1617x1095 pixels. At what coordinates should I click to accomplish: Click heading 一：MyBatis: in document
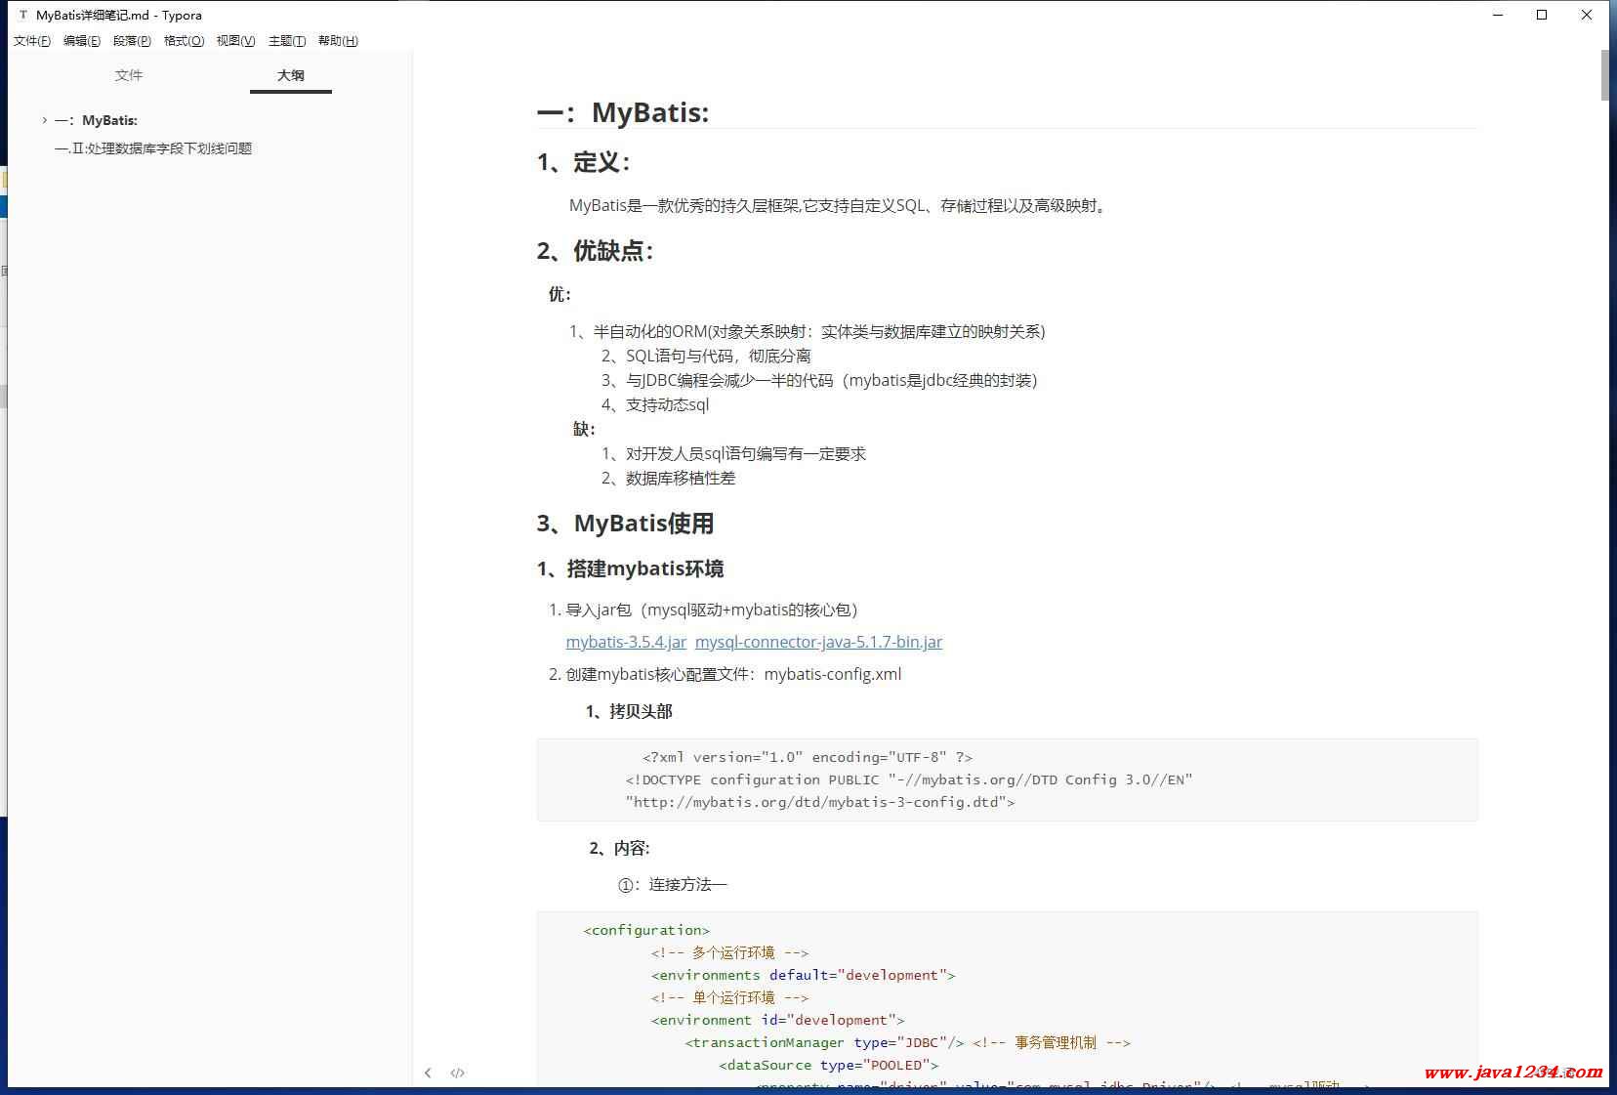coord(623,112)
